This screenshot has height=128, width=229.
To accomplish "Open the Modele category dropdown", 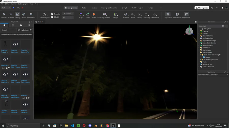I will coord(9,30).
